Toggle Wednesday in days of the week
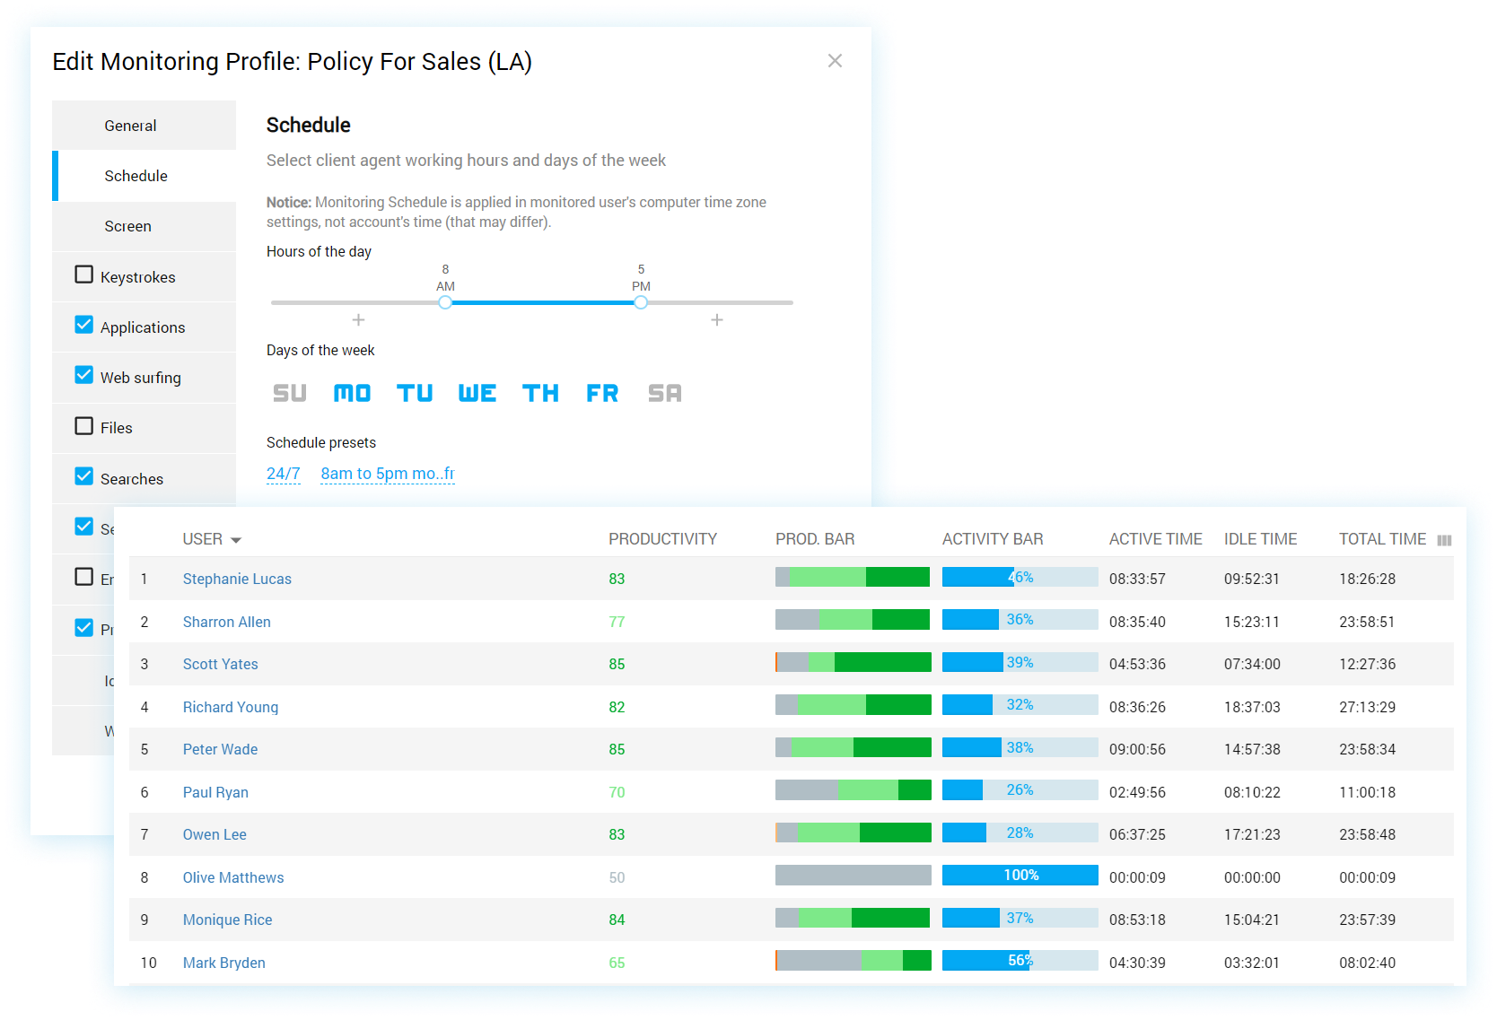The width and height of the screenshot is (1497, 1020). (477, 393)
